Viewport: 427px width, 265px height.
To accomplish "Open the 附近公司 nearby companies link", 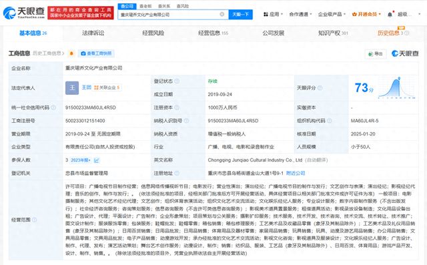I will point(296,173).
